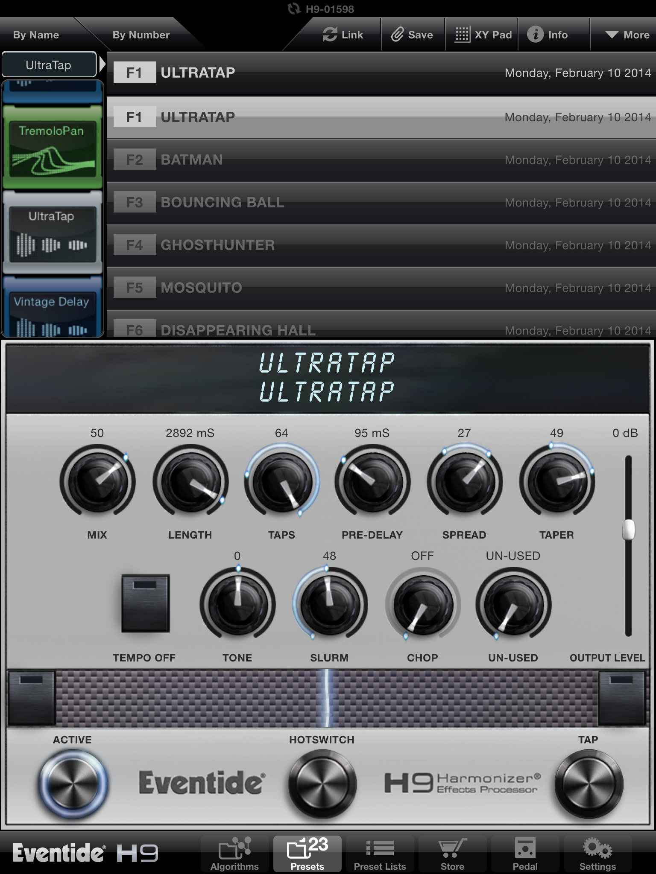Click the ULTRATAP preset name display
This screenshot has width=656, height=874.
328,378
